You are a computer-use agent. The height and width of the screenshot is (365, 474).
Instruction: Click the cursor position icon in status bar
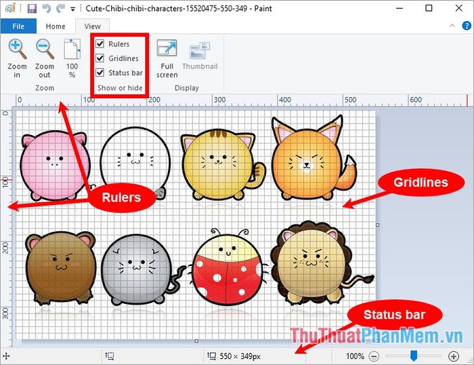pyautogui.click(x=6, y=356)
